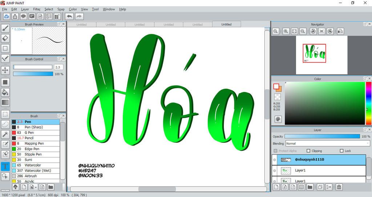Hide the @nhuquynh1110 layer

click(275, 160)
